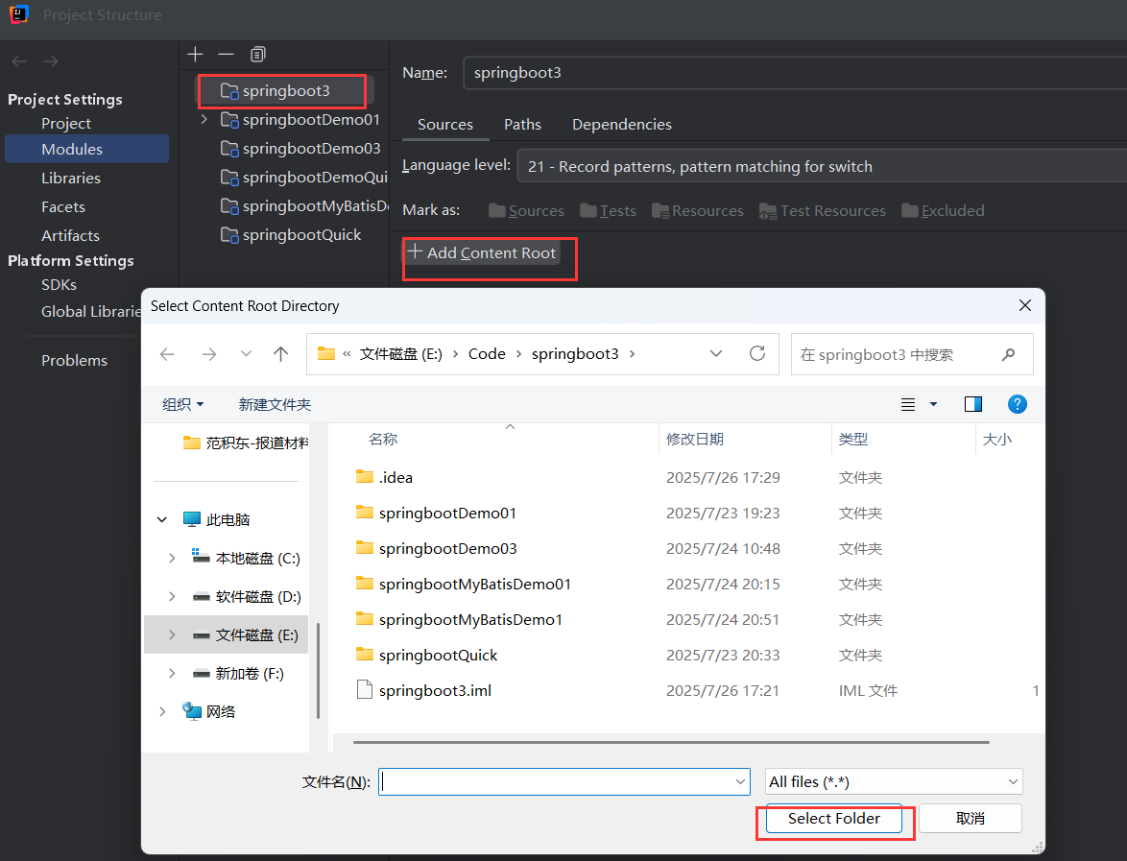Expand 文件磁盘 (E:) drive
Screen dimensions: 1127x861
point(172,635)
